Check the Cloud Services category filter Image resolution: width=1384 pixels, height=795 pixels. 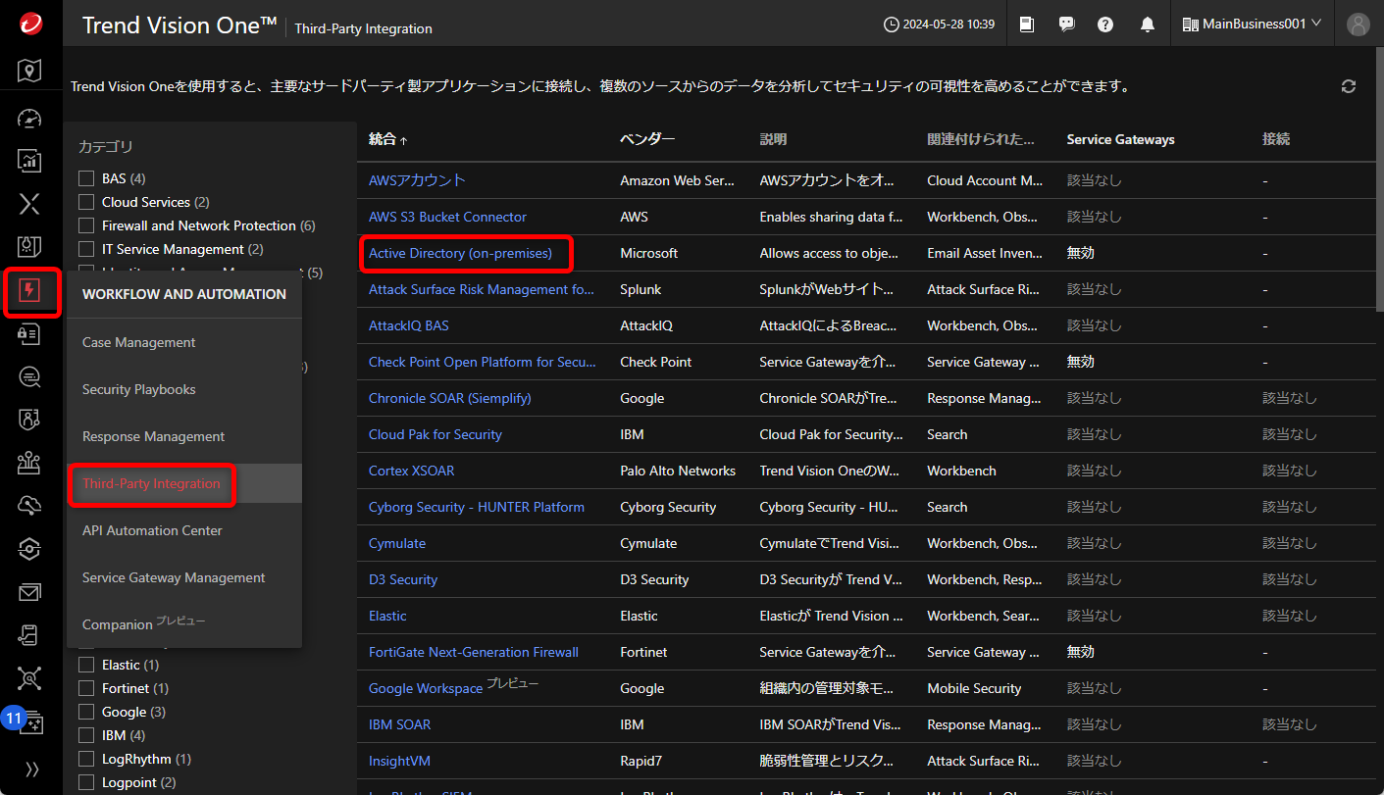click(86, 202)
